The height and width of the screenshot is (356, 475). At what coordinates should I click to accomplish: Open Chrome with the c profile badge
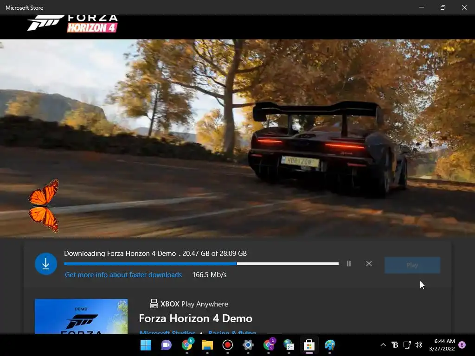click(x=269, y=345)
